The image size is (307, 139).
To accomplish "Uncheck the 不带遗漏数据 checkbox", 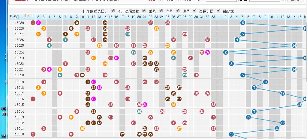I will tap(113, 11).
